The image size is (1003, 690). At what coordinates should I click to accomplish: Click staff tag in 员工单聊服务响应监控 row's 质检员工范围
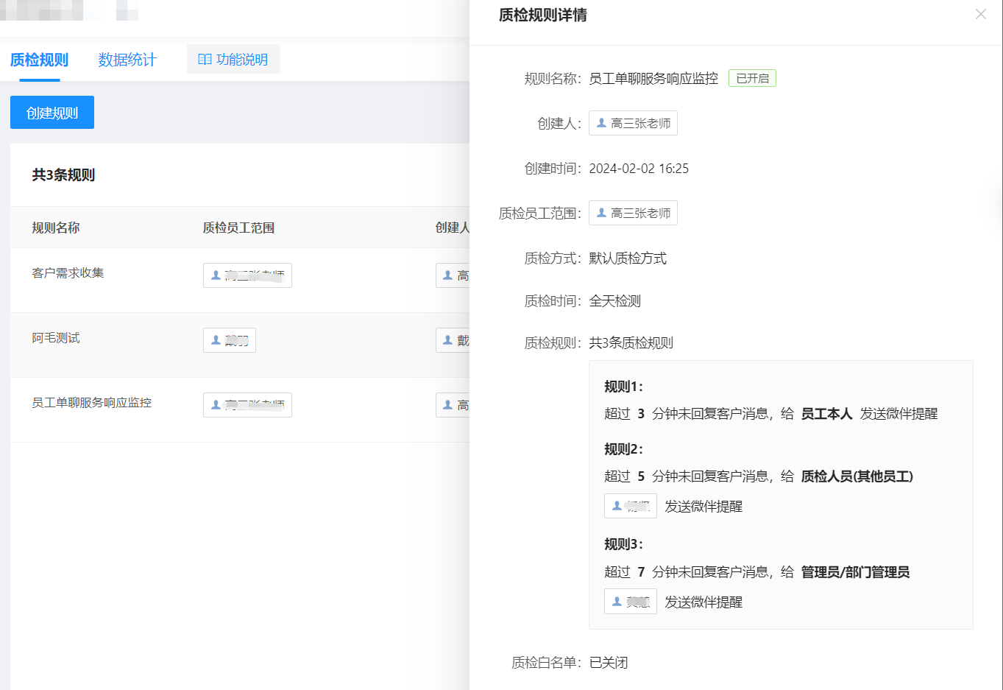[x=247, y=405]
